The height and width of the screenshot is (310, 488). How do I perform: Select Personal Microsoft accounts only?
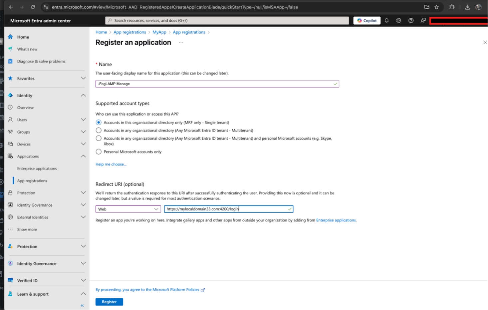point(99,152)
